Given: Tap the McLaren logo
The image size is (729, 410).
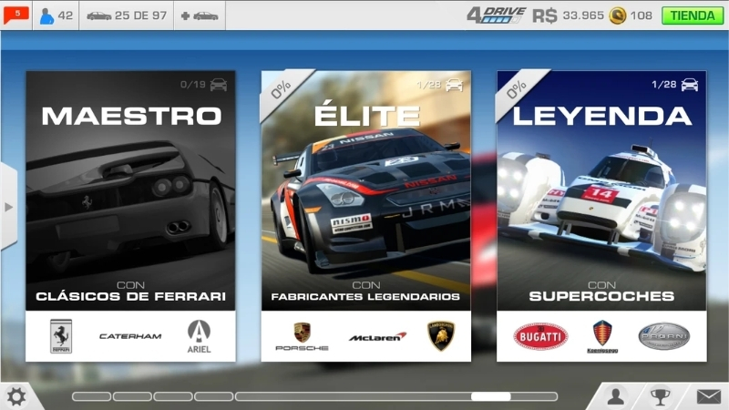Looking at the screenshot, I should click(377, 337).
